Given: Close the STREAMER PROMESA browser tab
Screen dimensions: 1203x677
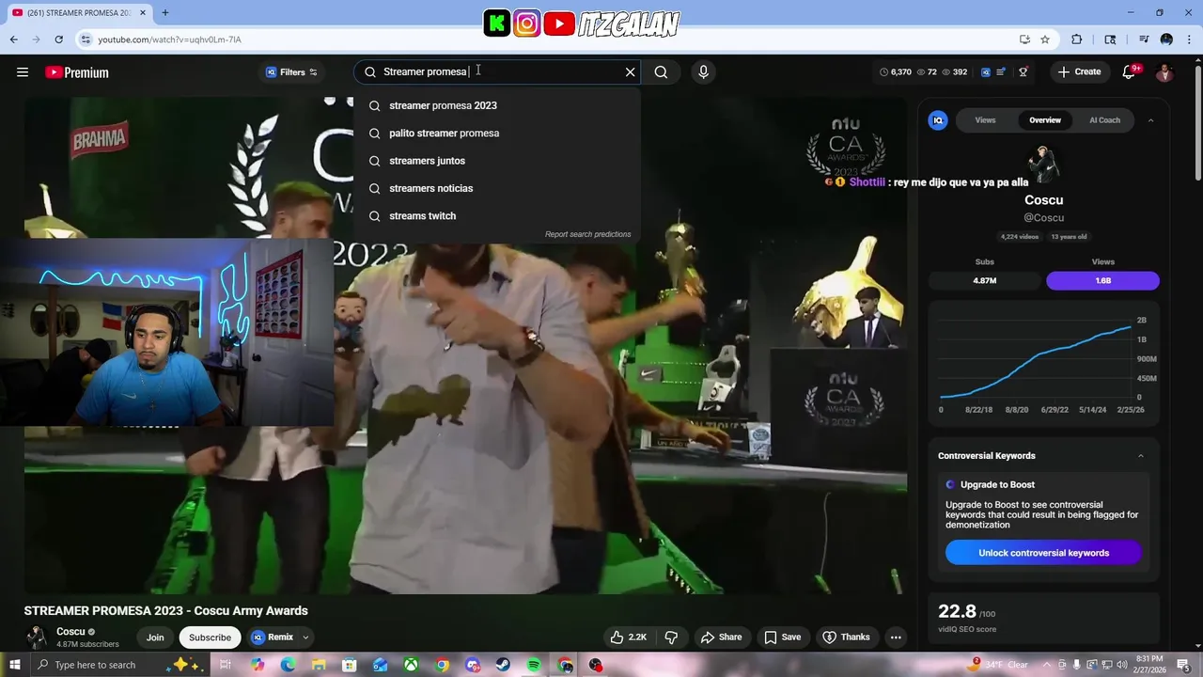Looking at the screenshot, I should click(143, 12).
